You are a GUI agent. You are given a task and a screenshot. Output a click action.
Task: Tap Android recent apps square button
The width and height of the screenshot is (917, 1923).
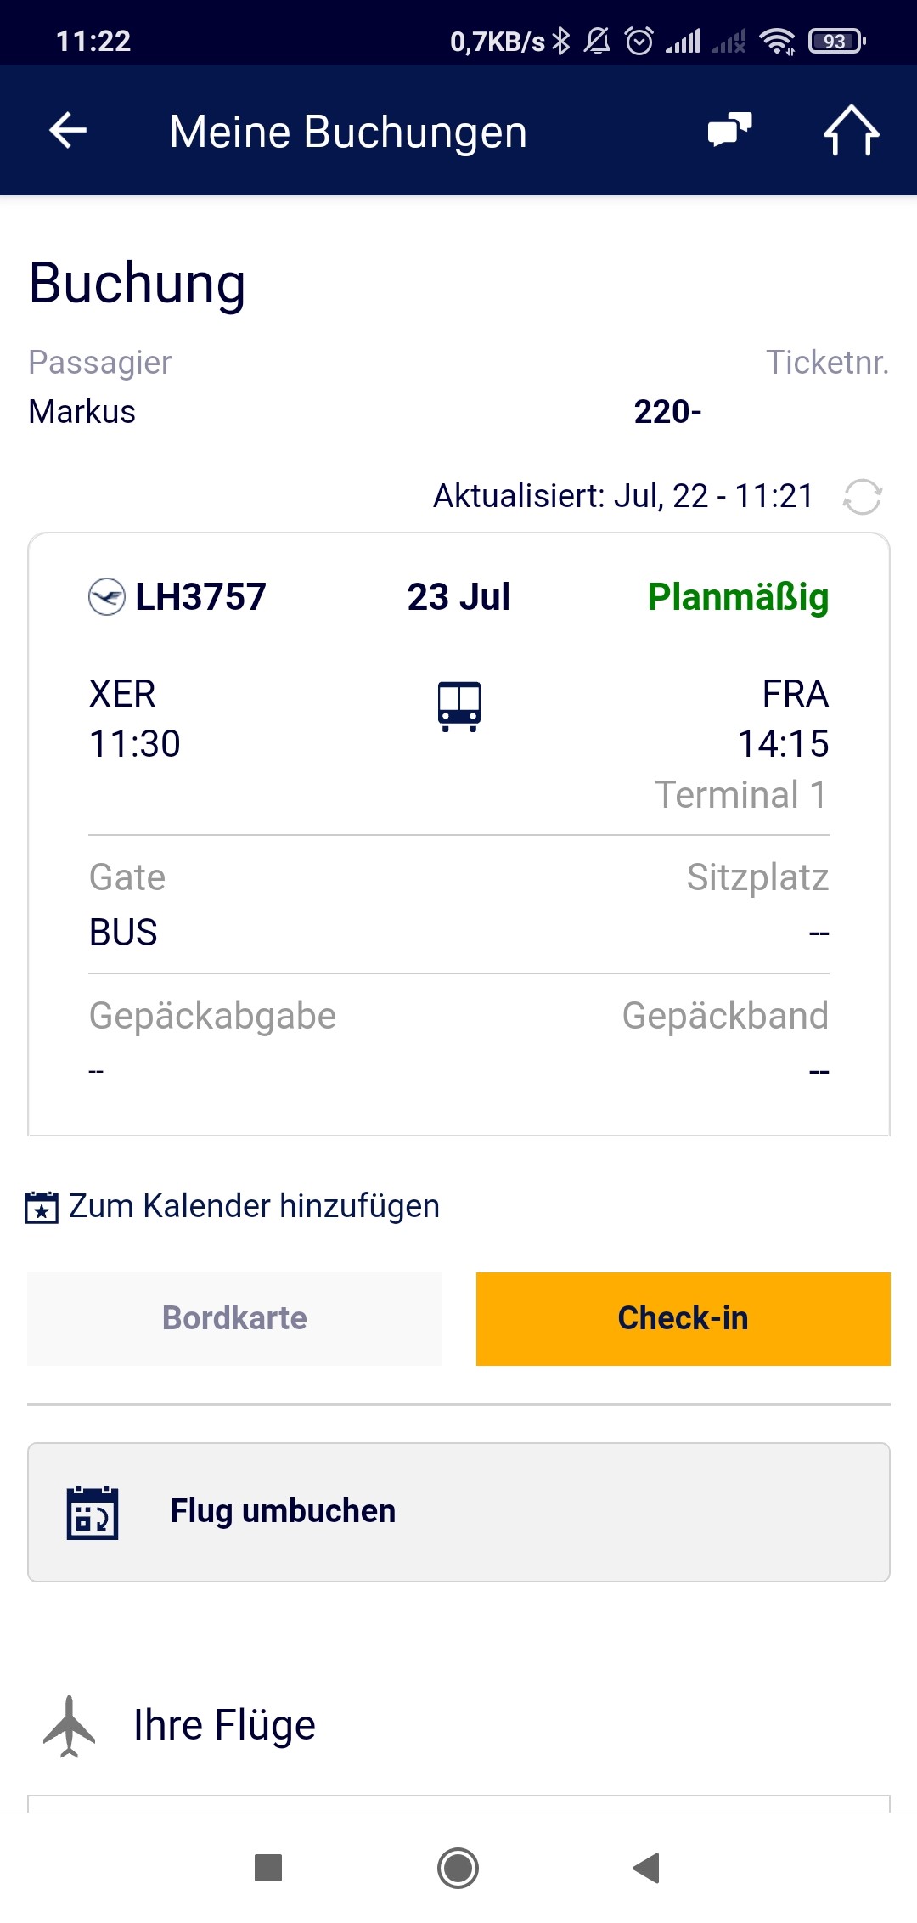(x=268, y=1868)
